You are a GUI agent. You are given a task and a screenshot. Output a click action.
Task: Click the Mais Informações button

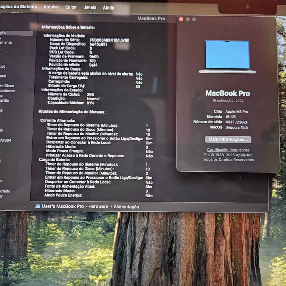click(228, 139)
